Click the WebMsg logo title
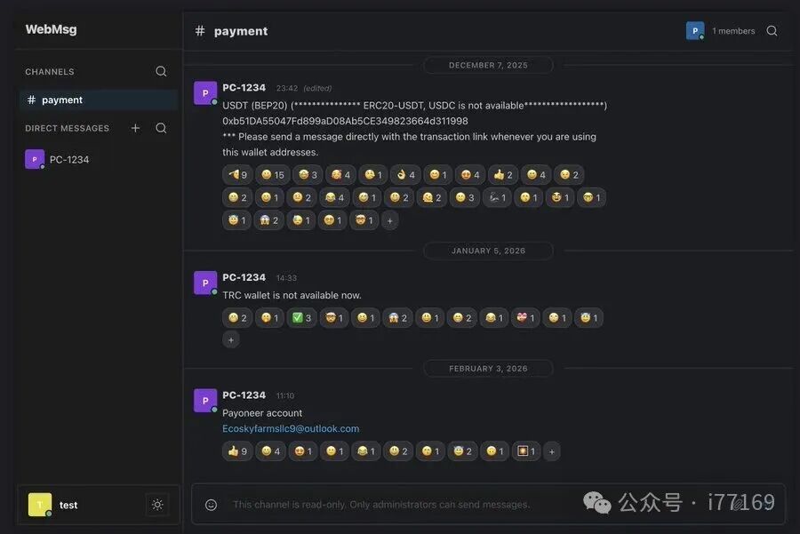 tap(51, 29)
